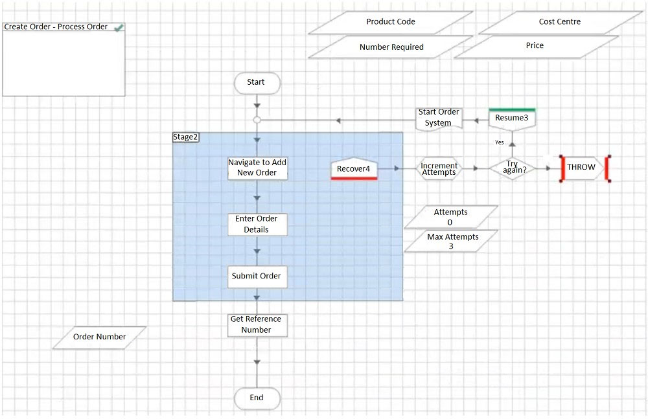Click the Increment Attempts calculation stage
Image resolution: width=648 pixels, height=419 pixels.
439,168
